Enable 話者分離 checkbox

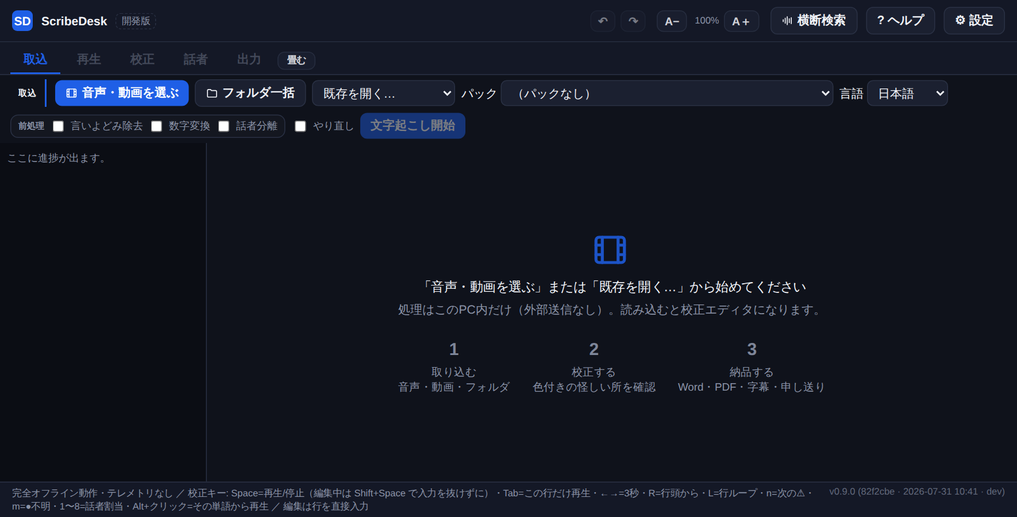[224, 126]
